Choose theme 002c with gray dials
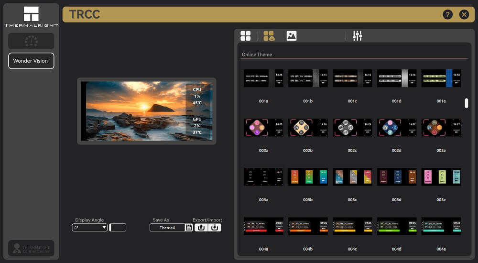 [352, 128]
